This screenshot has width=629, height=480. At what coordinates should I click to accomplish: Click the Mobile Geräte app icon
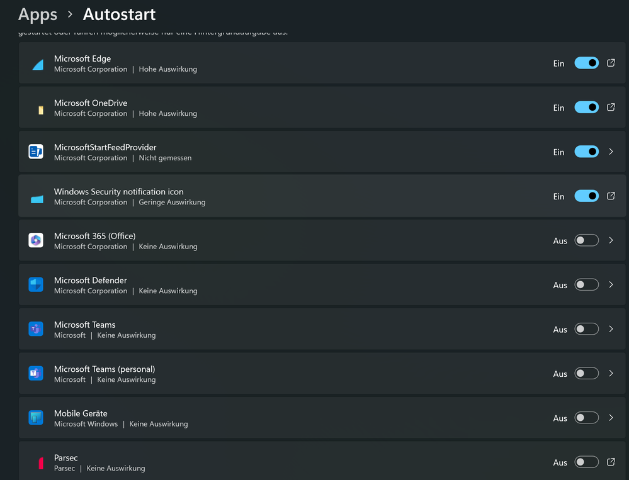point(36,418)
